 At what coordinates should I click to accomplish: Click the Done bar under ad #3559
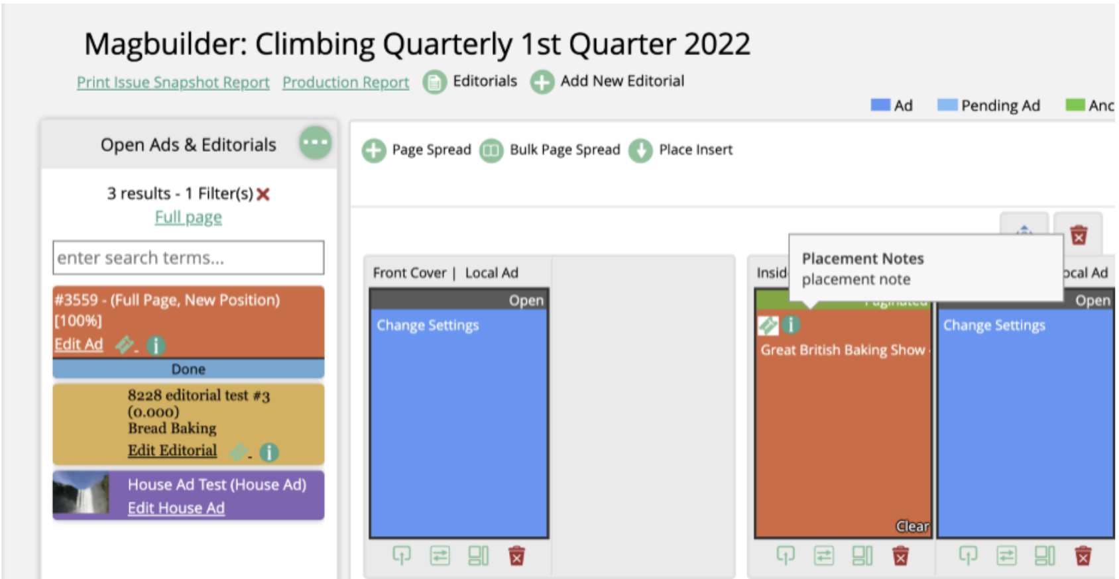(188, 369)
